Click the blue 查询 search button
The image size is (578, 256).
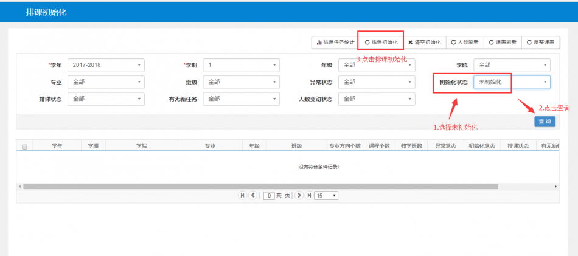click(x=545, y=122)
